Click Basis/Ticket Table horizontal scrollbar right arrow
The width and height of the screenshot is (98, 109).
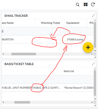tap(92, 102)
